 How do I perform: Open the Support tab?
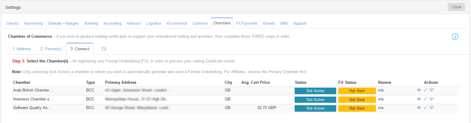pos(300,23)
